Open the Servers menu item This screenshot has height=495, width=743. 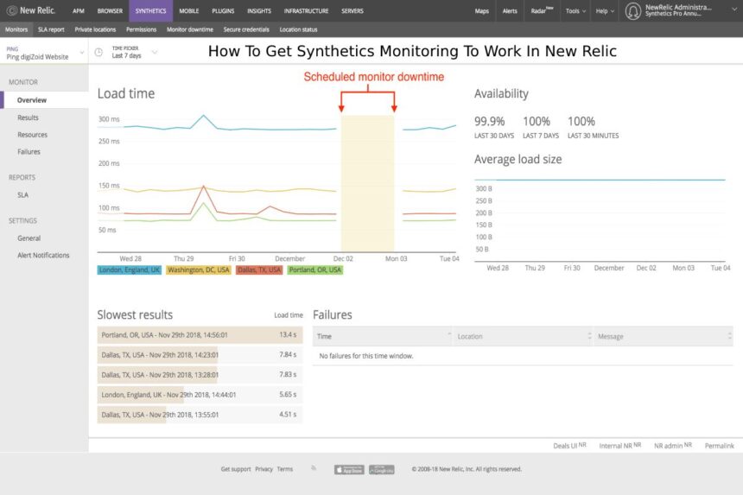[352, 11]
